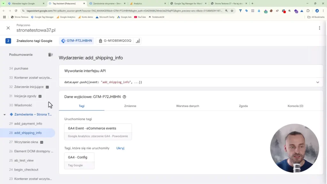This screenshot has height=184, width=327.
Task: Click Podsumowanie summary heading
Action: (x=21, y=55)
